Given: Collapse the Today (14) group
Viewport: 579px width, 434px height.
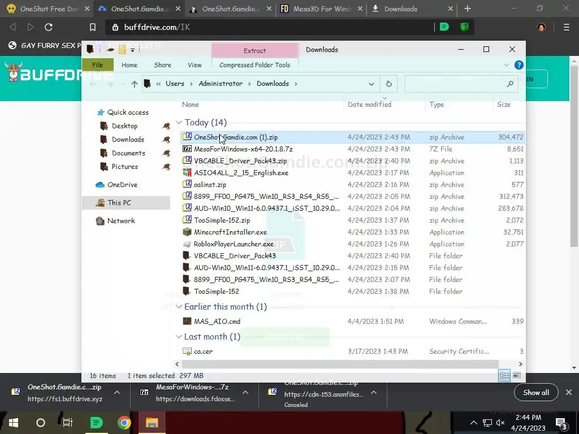Looking at the screenshot, I should 179,123.
